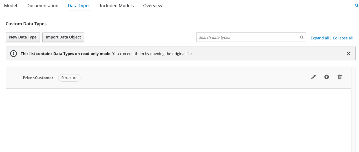Expand all data types
The height and width of the screenshot is (152, 359).
(x=319, y=38)
